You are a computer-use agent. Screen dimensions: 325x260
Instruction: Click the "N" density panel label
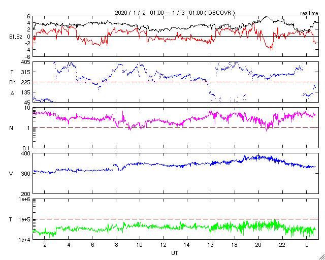pyautogui.click(x=11, y=128)
